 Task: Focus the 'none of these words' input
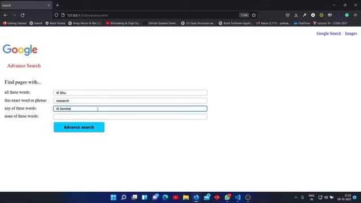pyautogui.click(x=130, y=117)
